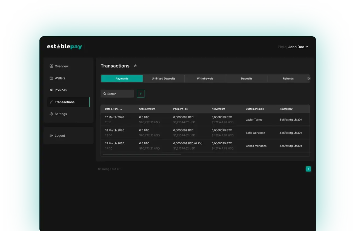
Task: Click the Customer Name column header
Action: (x=255, y=109)
